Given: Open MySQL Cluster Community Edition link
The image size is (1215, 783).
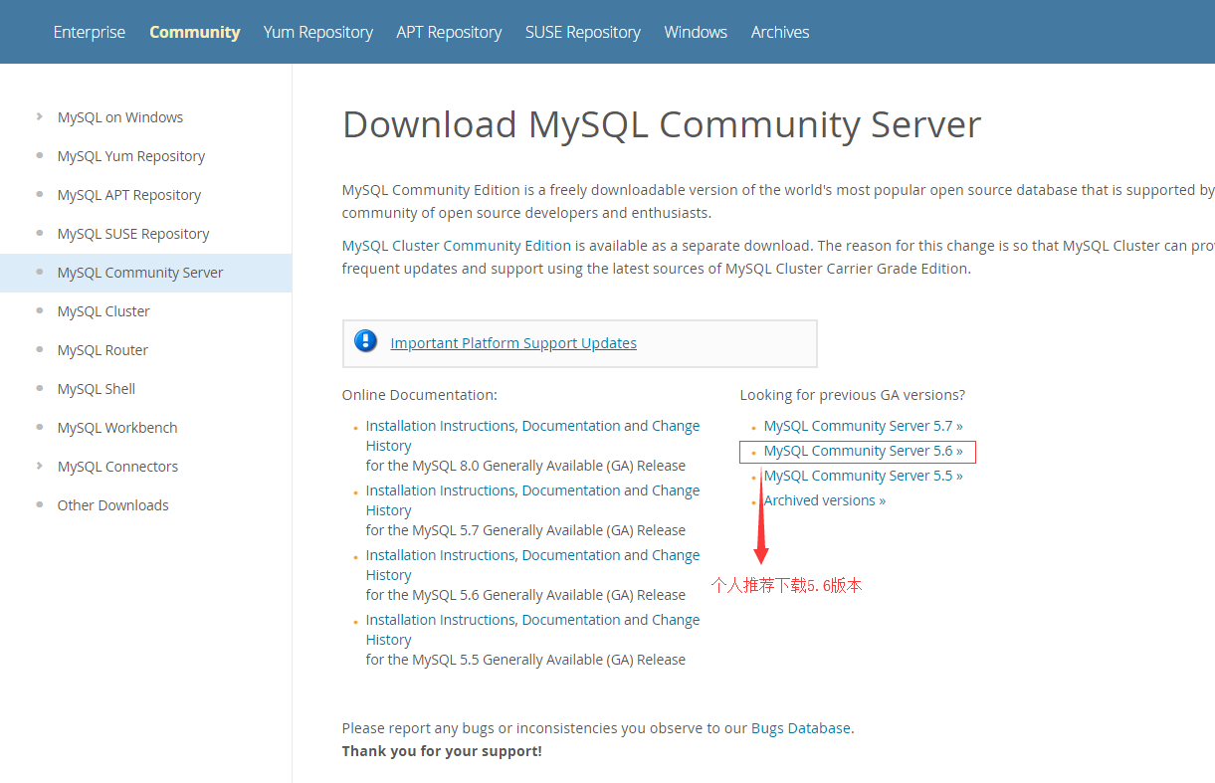Looking at the screenshot, I should click(457, 246).
